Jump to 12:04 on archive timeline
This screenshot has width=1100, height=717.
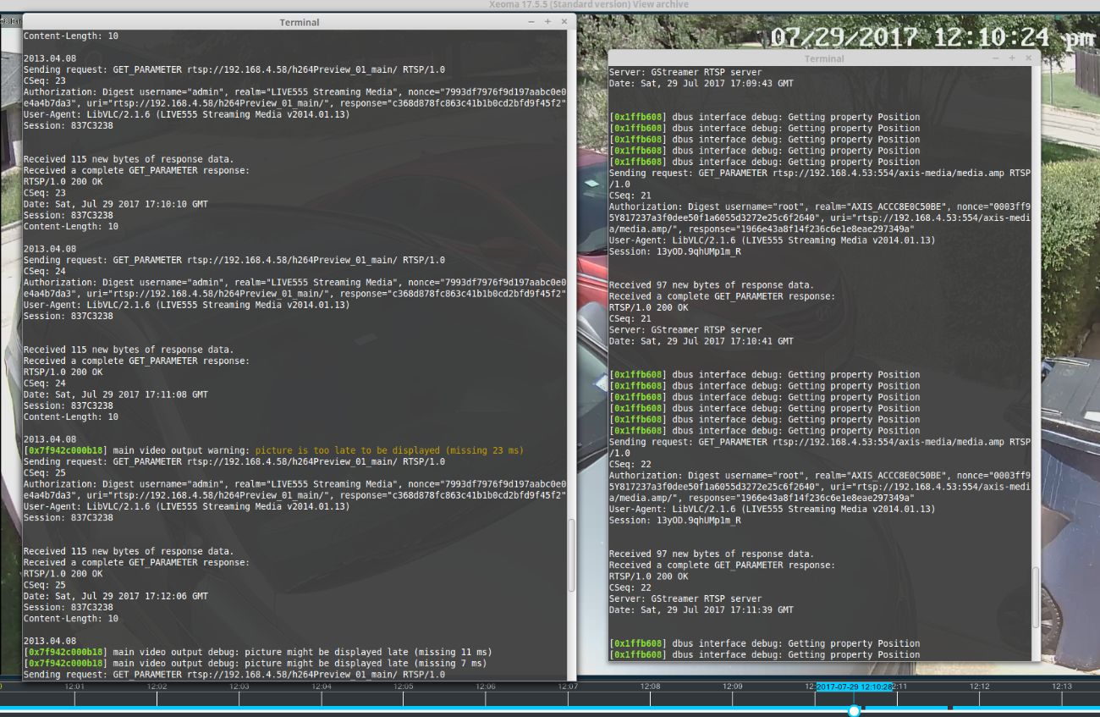(321, 687)
